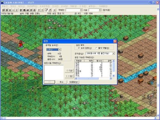Screen dimensions: 160x120
Task: Click the fifth icon of the second toolbar group
Action: 34,10
